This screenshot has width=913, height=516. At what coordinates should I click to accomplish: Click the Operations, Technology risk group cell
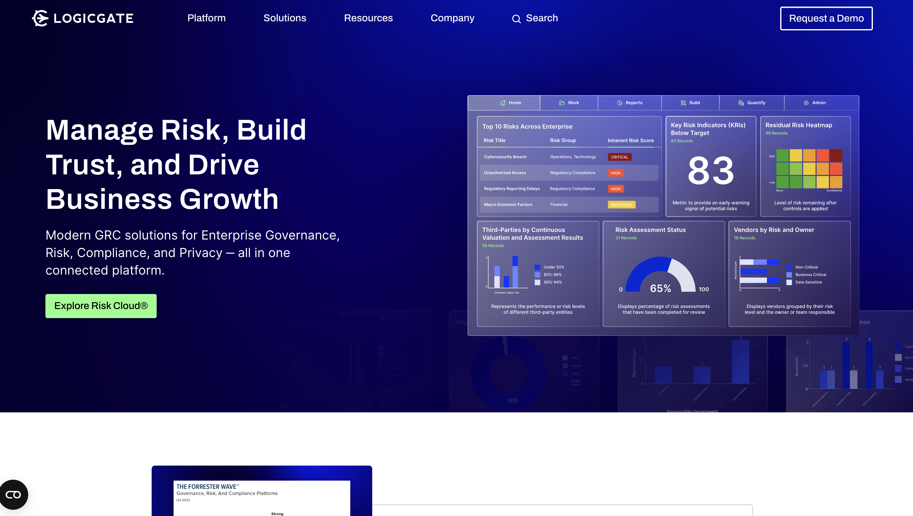coord(573,157)
